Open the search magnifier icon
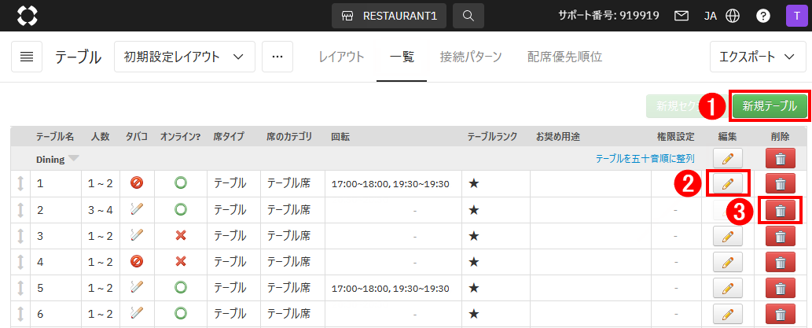Viewport: 812px width, 328px height. pos(468,16)
